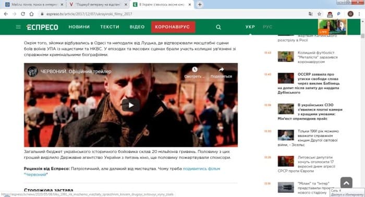Open the Тексти menu item
365x197 pixels.
coord(110,27)
